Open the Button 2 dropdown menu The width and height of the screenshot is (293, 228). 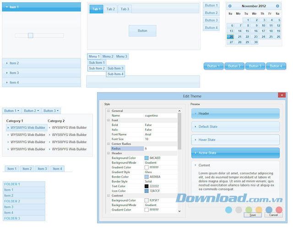pos(32,111)
